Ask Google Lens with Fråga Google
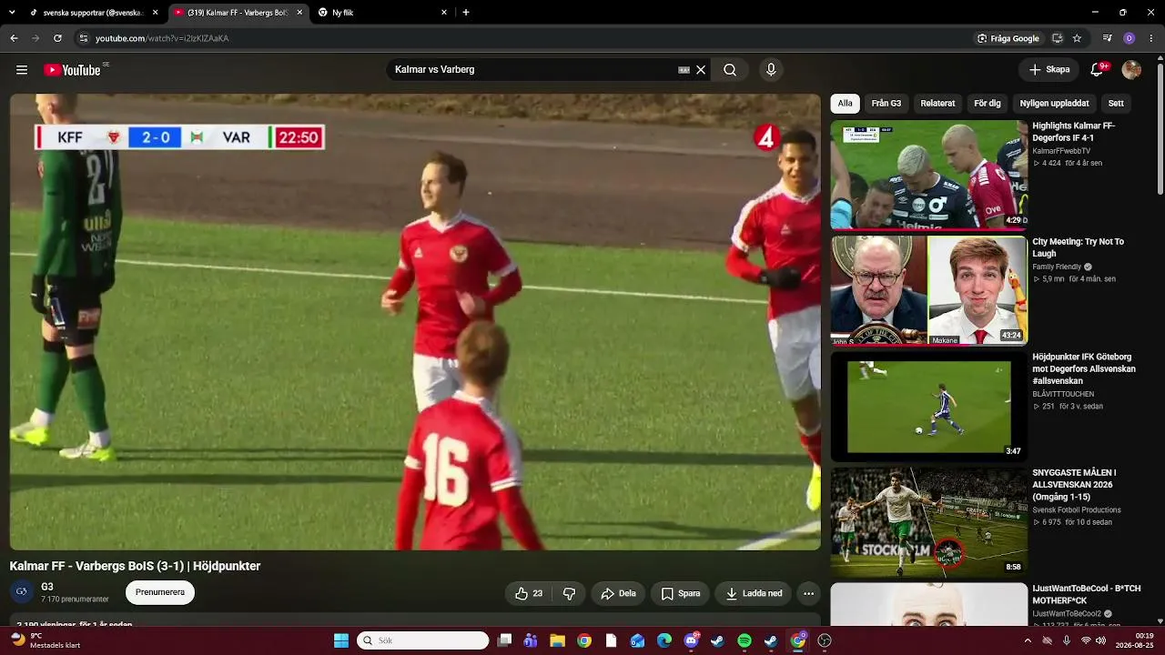This screenshot has width=1165, height=655. [x=1008, y=38]
